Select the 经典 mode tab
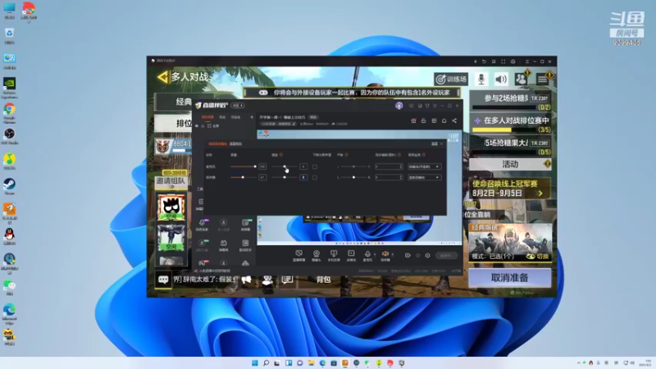The image size is (656, 369). click(174, 102)
